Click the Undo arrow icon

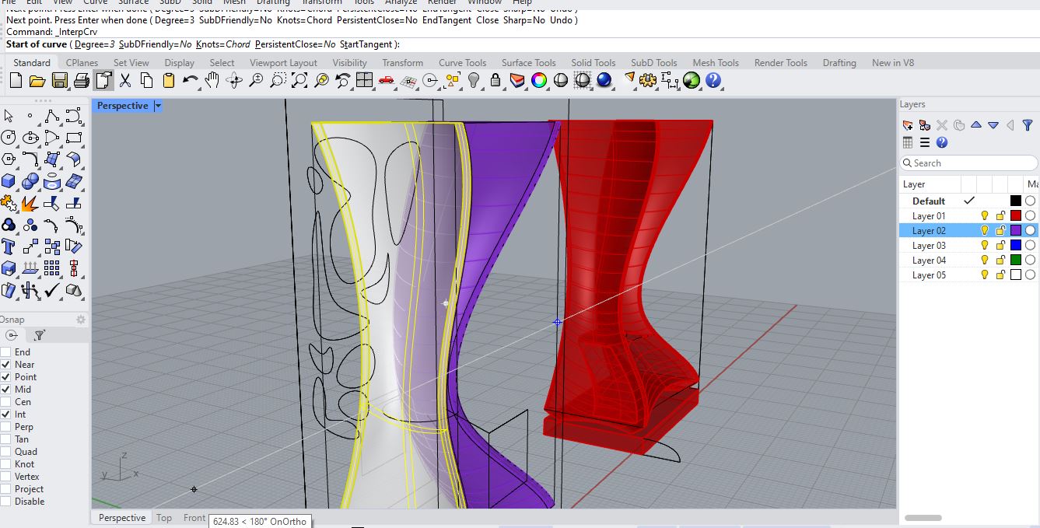click(x=190, y=81)
